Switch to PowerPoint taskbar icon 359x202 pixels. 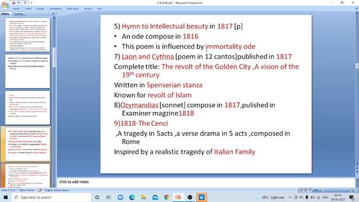click(x=178, y=198)
